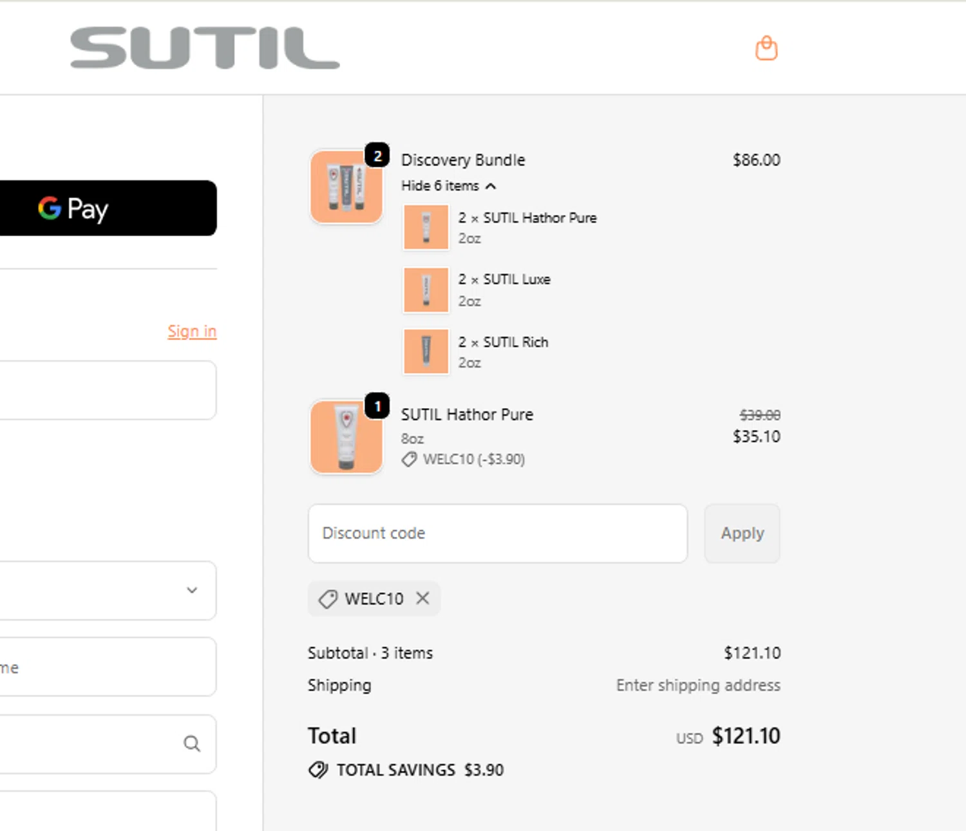
Task: Click the total savings tag icon
Action: 318,770
